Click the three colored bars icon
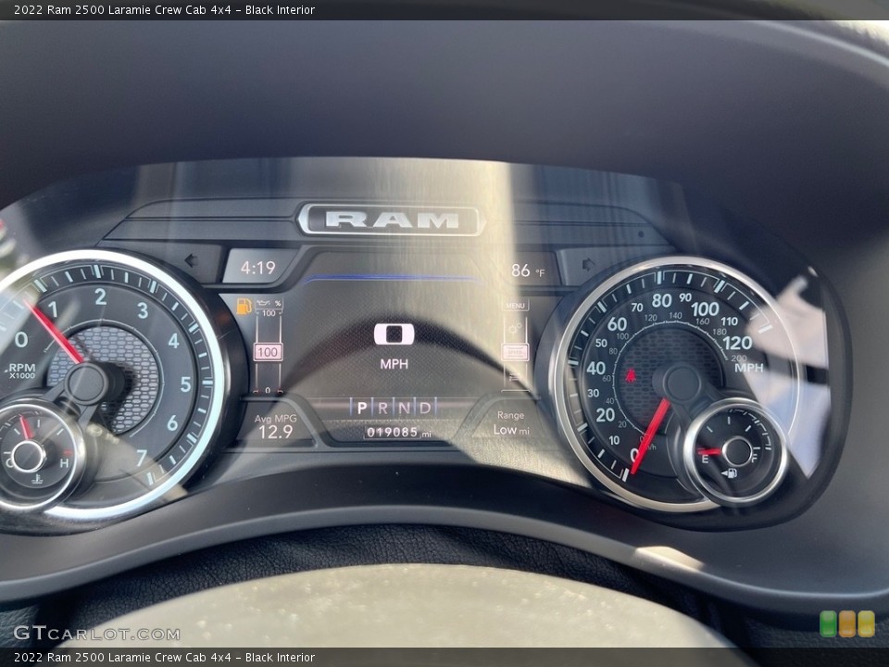Image resolution: width=889 pixels, height=667 pixels. point(847,623)
